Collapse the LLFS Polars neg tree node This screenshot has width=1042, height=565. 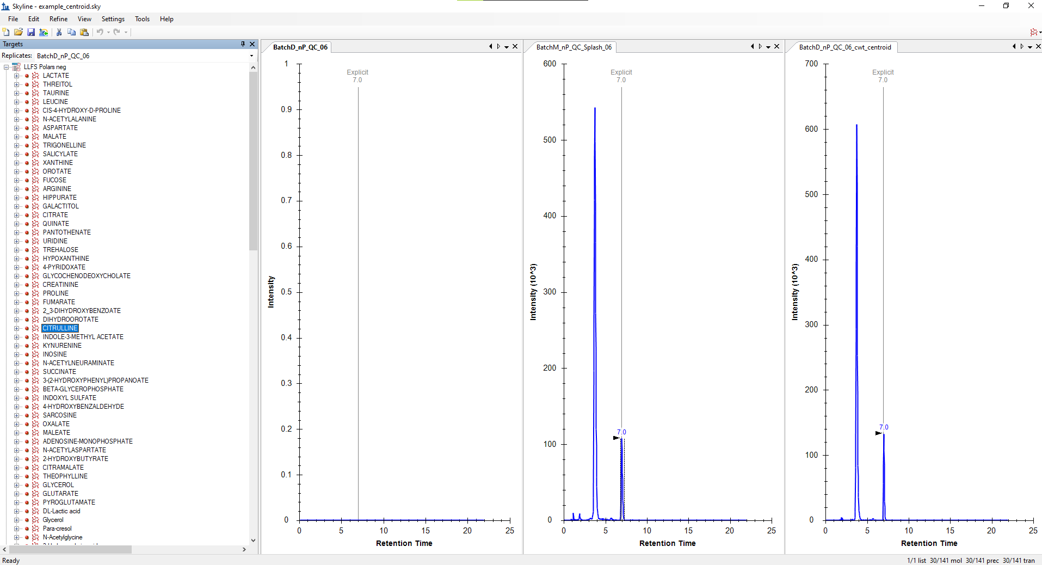[x=7, y=67]
